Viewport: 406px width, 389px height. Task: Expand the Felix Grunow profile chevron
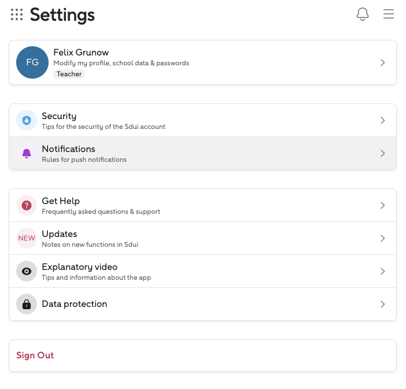pos(382,62)
